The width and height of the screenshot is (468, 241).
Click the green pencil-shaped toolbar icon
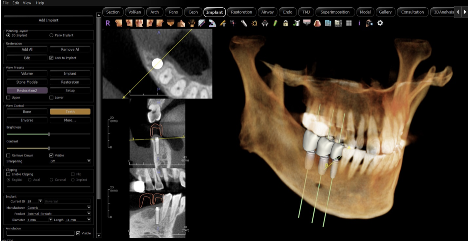point(275,23)
